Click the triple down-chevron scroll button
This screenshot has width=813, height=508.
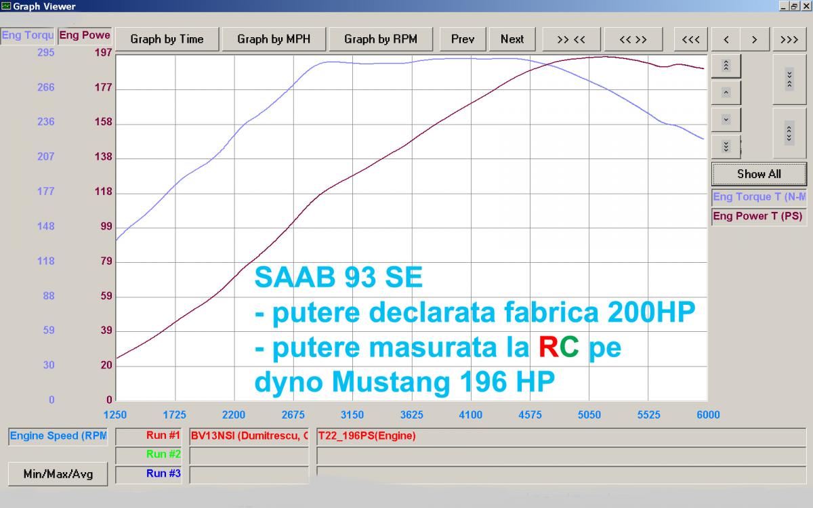[726, 146]
